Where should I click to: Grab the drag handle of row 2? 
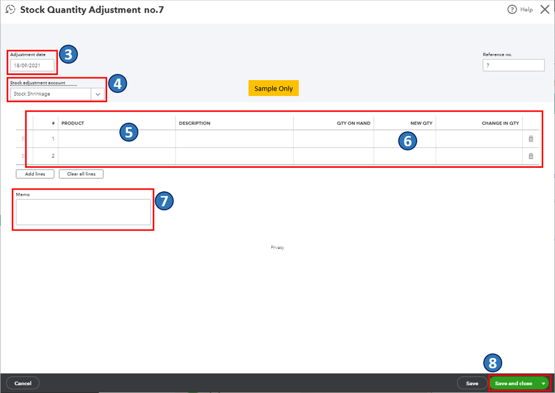click(x=23, y=156)
